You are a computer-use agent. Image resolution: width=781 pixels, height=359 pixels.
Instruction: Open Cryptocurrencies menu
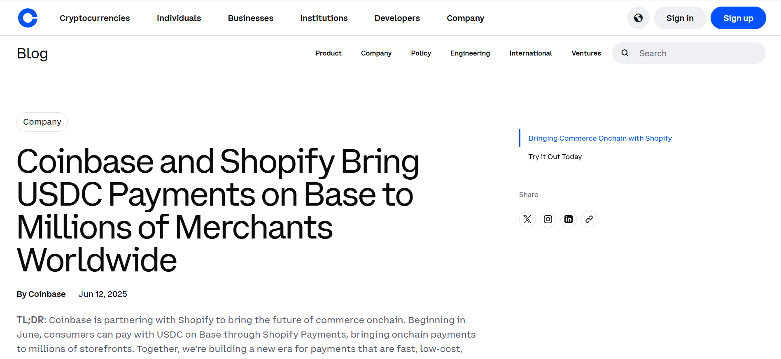[x=95, y=18]
